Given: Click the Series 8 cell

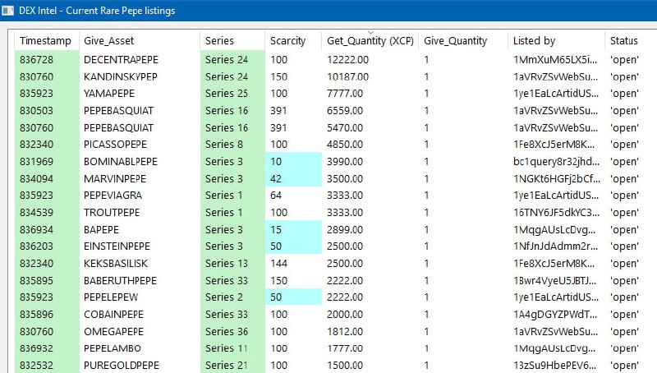Looking at the screenshot, I should (232, 145).
